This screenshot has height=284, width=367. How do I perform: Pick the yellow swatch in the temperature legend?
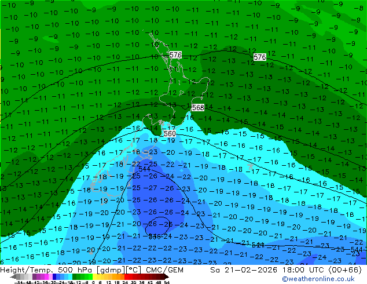coord(94,276)
